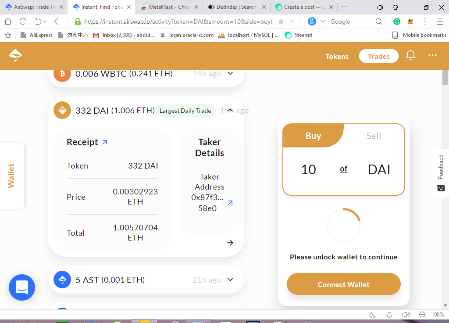Open Mobile bookmarks
This screenshot has width=449, height=323.
coord(419,35)
